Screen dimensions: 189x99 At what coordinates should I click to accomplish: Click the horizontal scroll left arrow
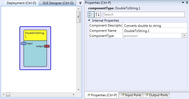coord(4,95)
